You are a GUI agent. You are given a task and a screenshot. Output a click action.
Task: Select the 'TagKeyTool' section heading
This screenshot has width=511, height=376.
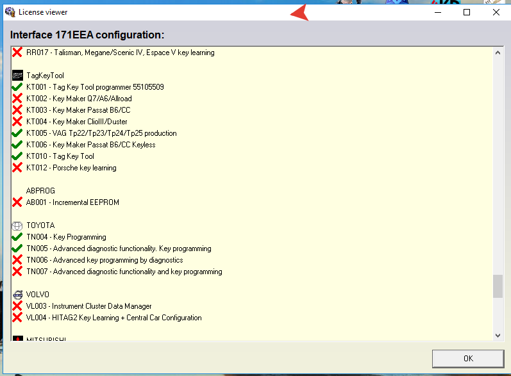45,76
